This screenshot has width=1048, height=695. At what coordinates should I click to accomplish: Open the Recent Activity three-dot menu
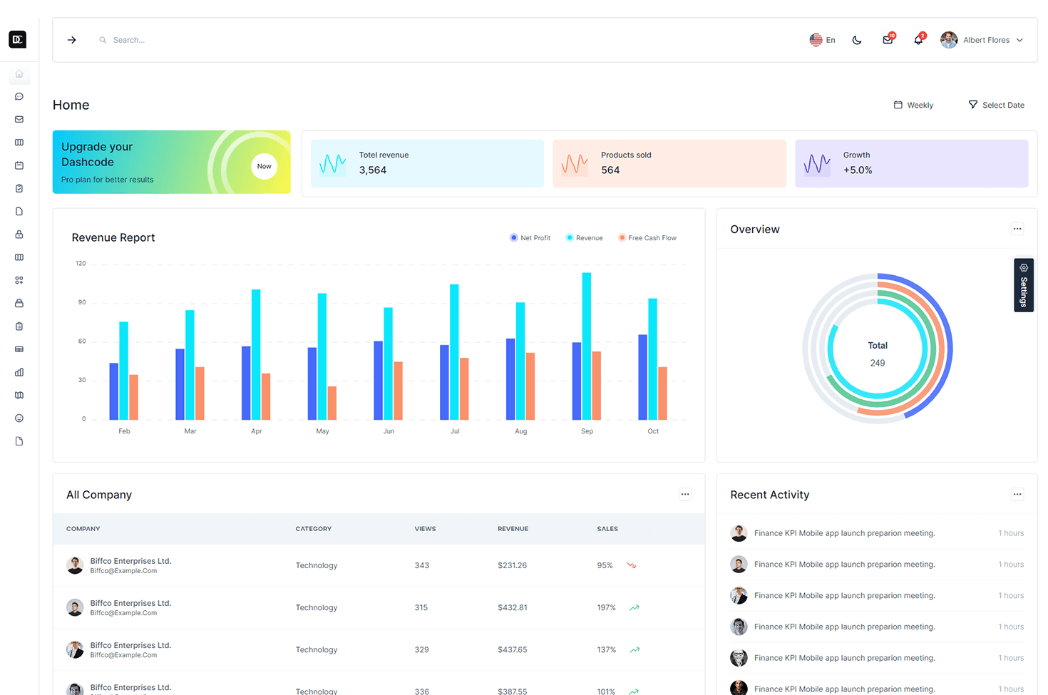pos(1017,494)
